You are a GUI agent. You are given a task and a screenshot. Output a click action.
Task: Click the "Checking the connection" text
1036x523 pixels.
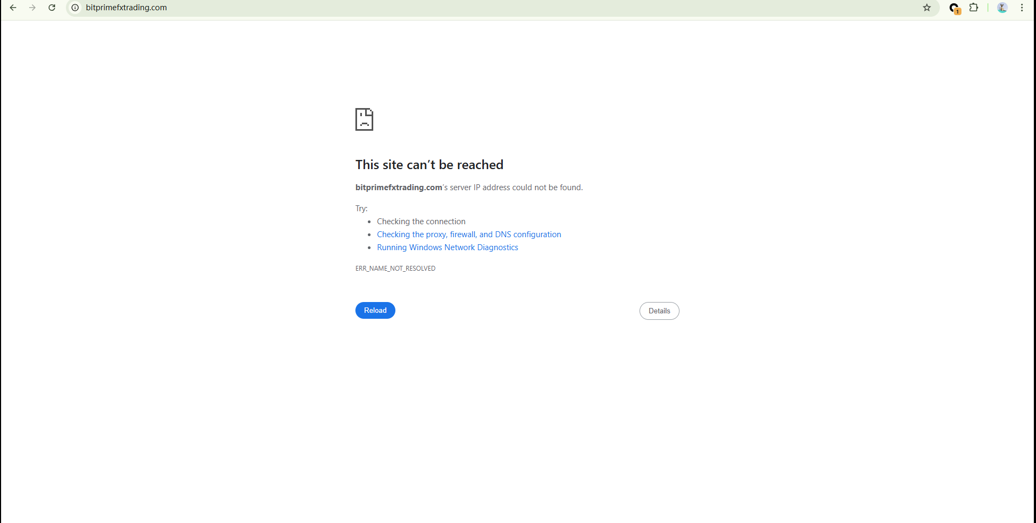(421, 222)
